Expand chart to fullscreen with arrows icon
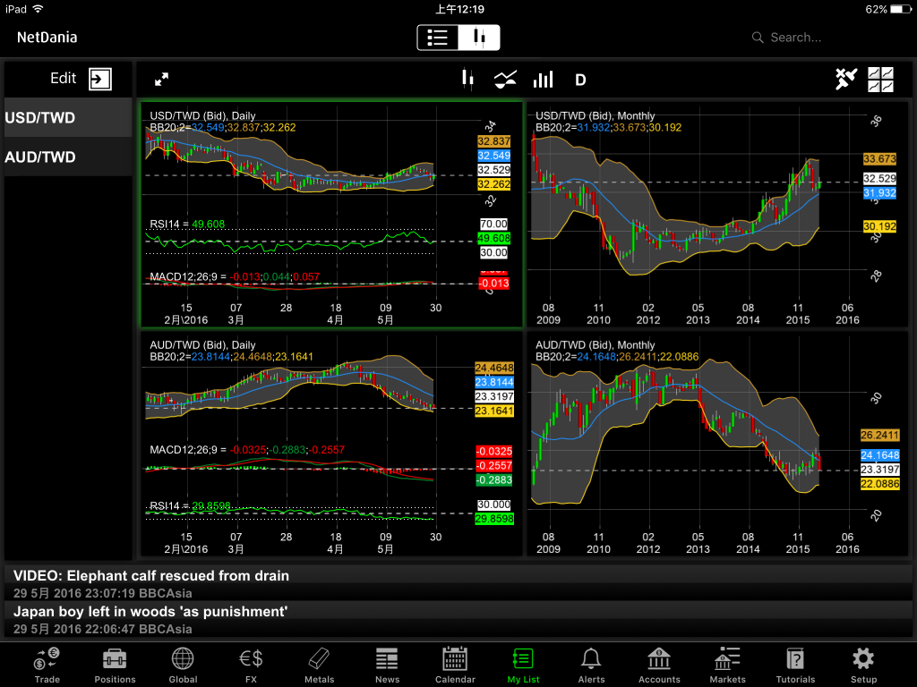This screenshot has width=917, height=687. point(161,80)
